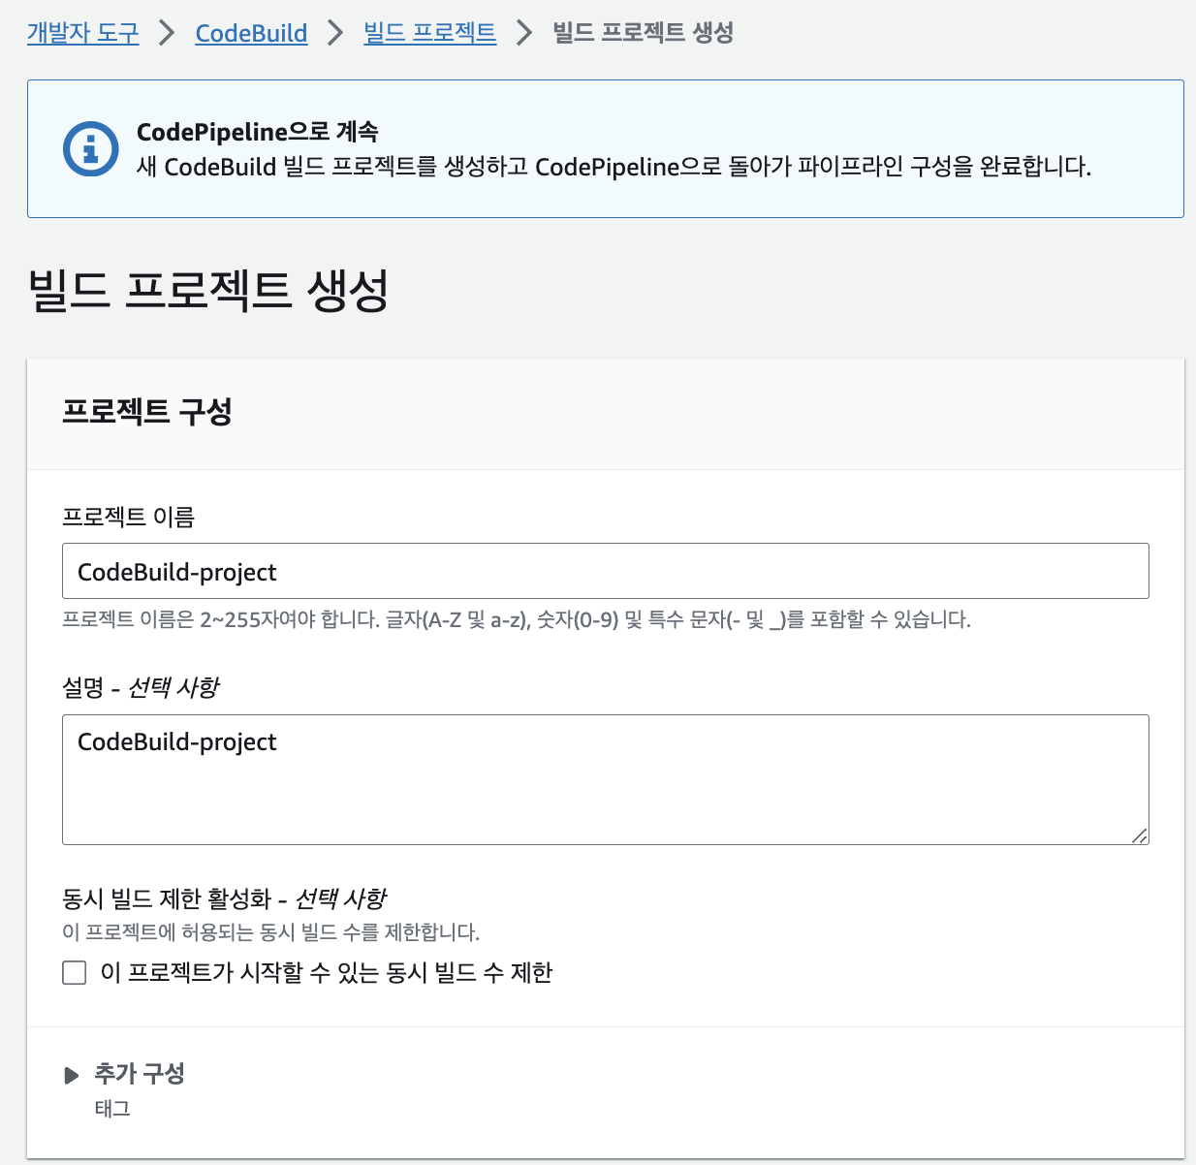Open the CodeBuild breadcrumb link
This screenshot has height=1165, width=1196.
(x=251, y=32)
